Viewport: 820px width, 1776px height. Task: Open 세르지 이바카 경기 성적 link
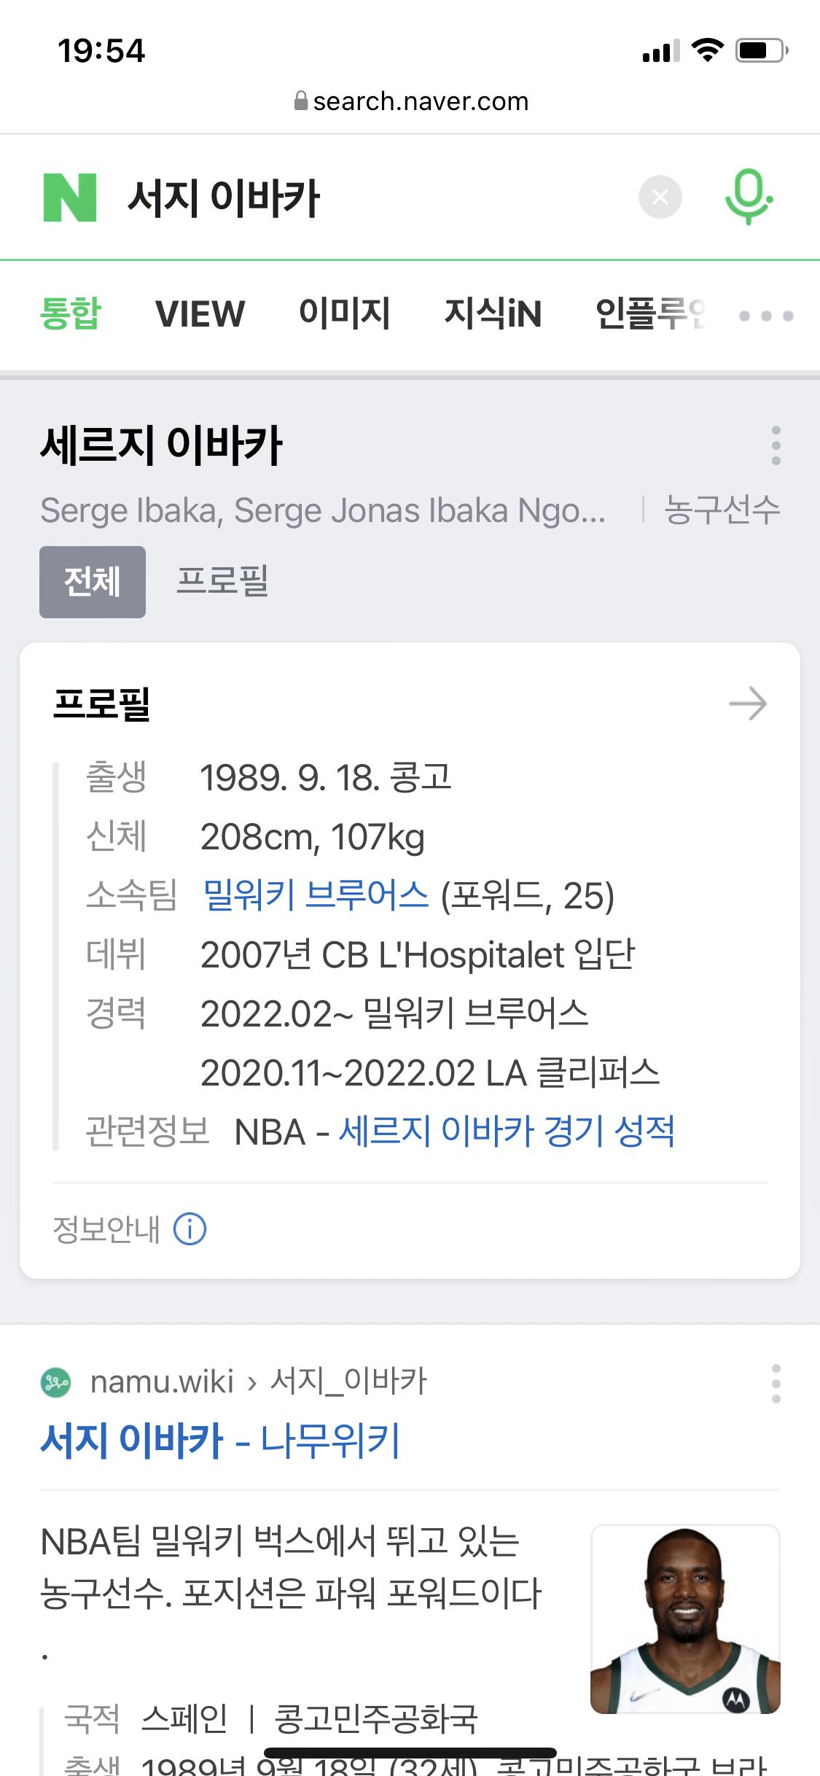[507, 1132]
